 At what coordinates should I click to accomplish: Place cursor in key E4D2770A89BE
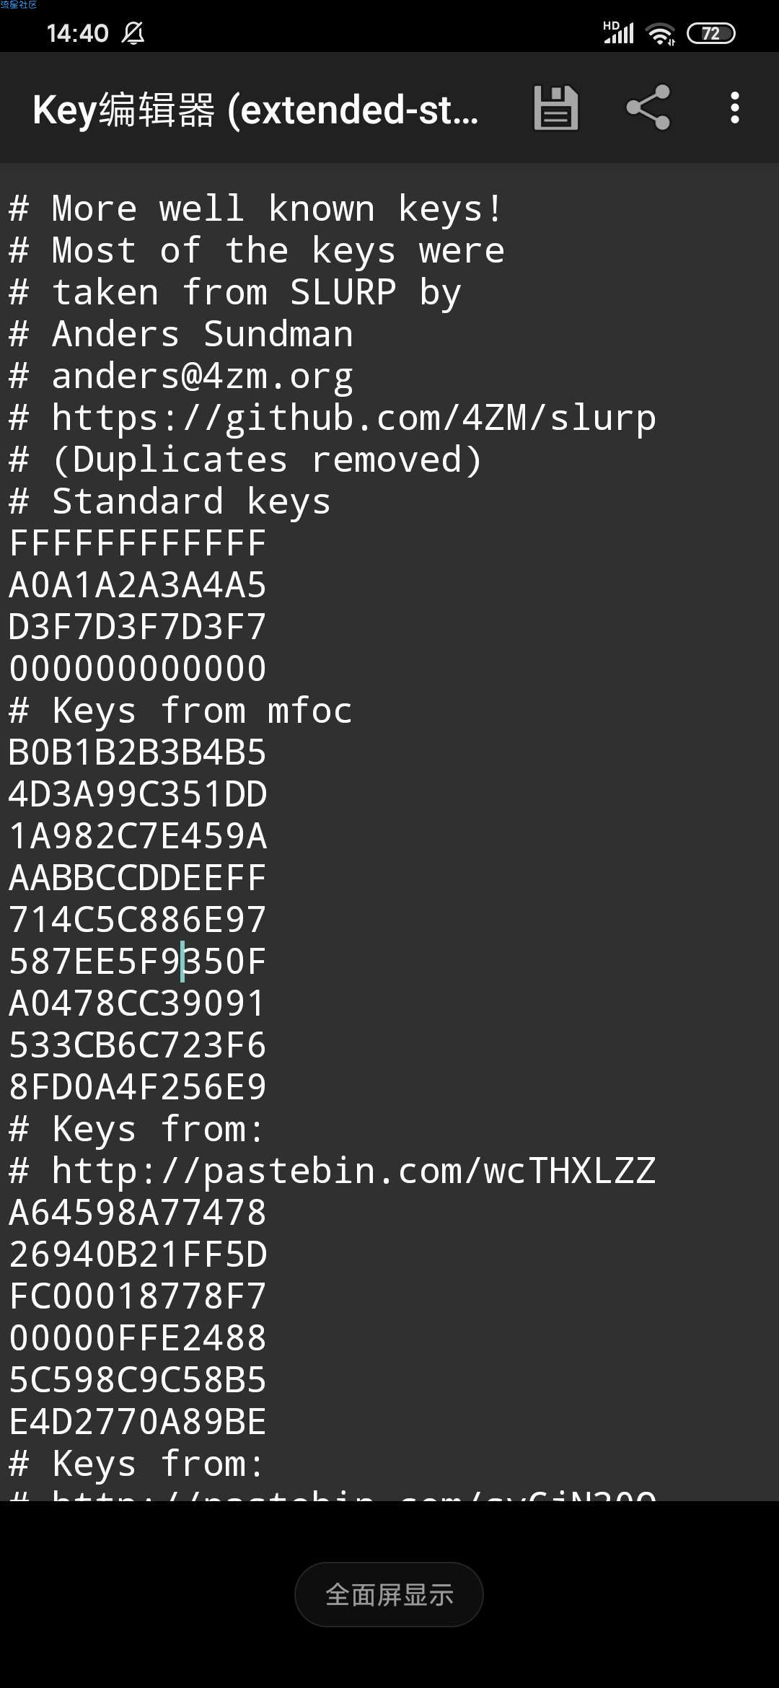coord(137,1422)
